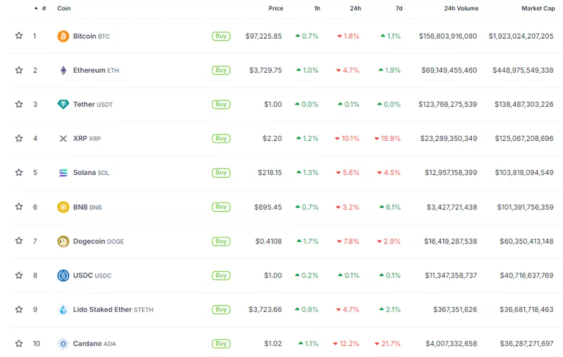This screenshot has width=563, height=357.
Task: Toggle favorite star for XRP
Action: [x=19, y=138]
